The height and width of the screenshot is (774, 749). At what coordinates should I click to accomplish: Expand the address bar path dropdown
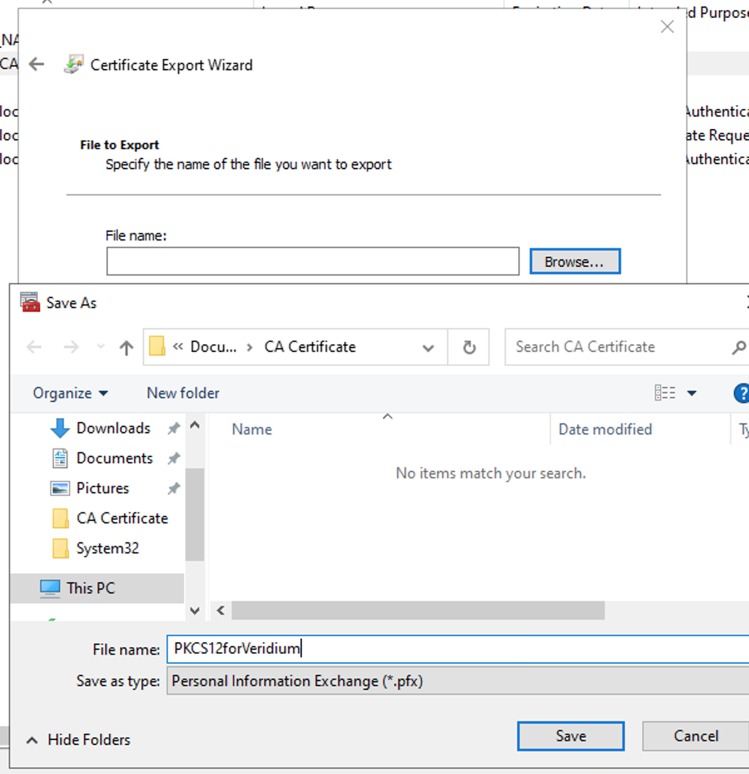pyautogui.click(x=428, y=348)
